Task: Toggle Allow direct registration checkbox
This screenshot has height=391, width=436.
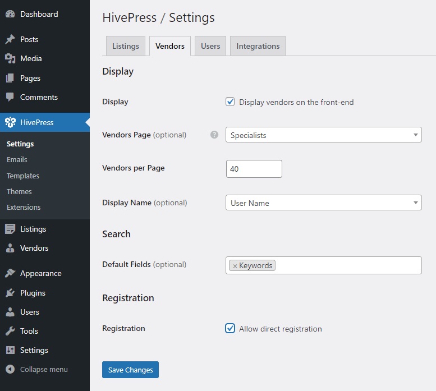Action: coord(230,329)
